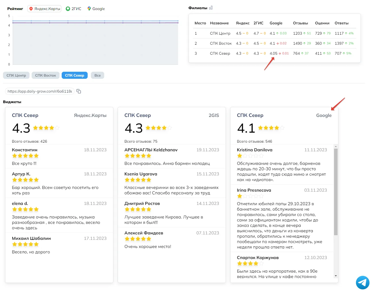
Task: Click answers count 707 for СПК Север
Action: [338, 53]
